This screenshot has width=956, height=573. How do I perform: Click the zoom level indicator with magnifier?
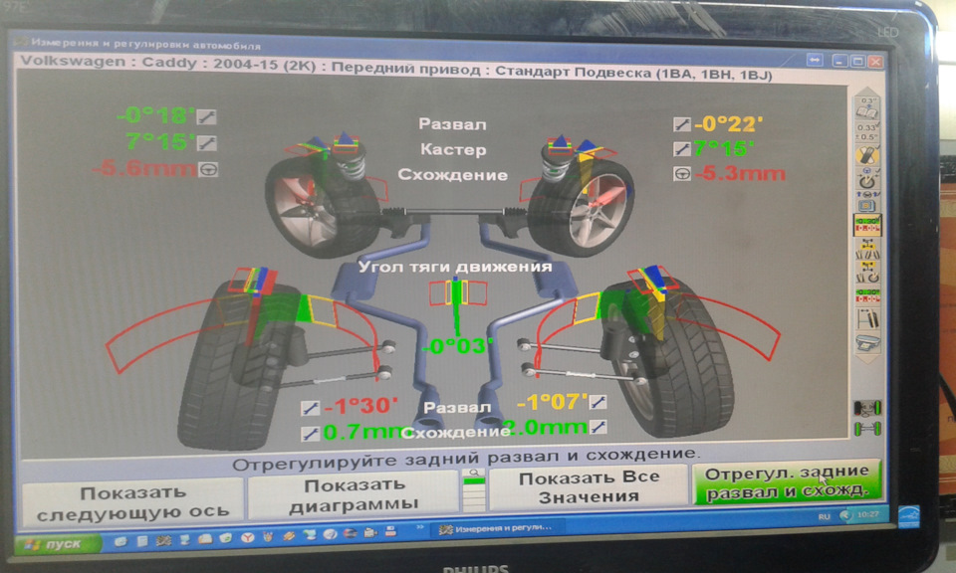click(x=474, y=490)
